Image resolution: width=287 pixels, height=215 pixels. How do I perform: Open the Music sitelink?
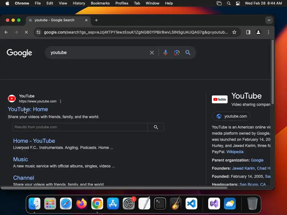pos(20,159)
